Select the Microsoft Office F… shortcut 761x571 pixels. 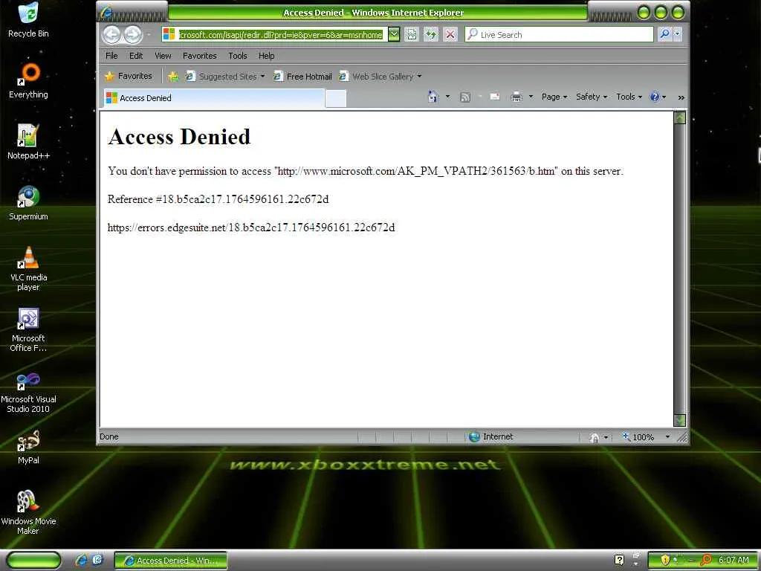(x=28, y=329)
